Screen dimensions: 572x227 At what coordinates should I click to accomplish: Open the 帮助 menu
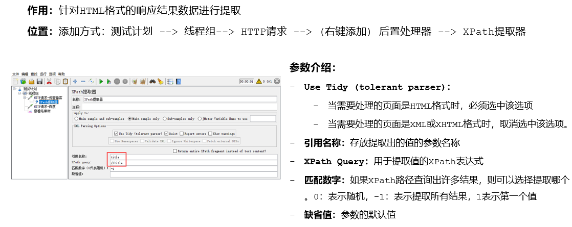click(x=61, y=74)
